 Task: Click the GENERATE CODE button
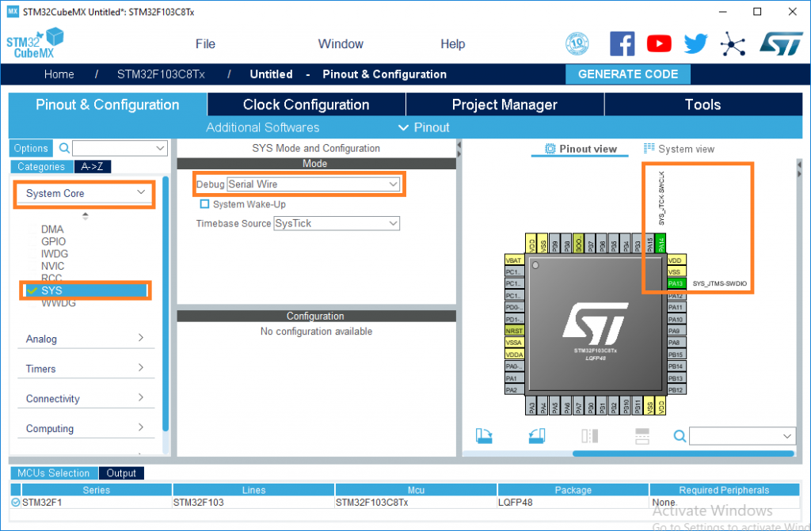(628, 74)
